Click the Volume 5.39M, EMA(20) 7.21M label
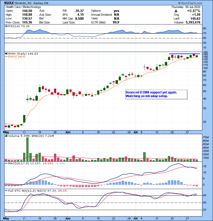Image resolution: width=213 pixels, height=221 pixels. click(31, 136)
